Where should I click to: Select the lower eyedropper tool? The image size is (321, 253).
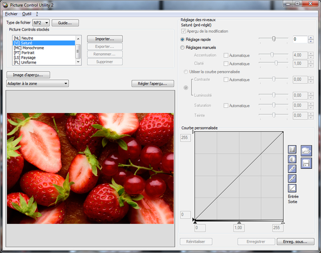click(x=292, y=179)
